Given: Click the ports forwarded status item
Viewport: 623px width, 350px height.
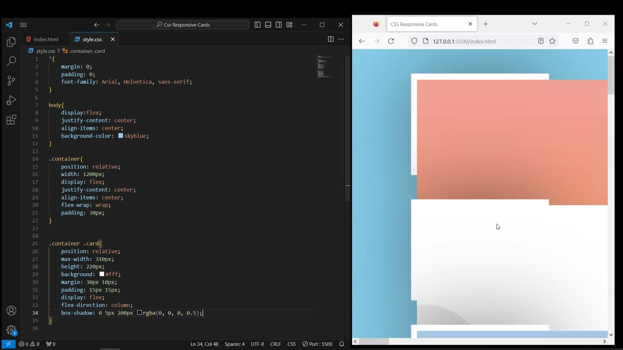Looking at the screenshot, I should pos(51,344).
